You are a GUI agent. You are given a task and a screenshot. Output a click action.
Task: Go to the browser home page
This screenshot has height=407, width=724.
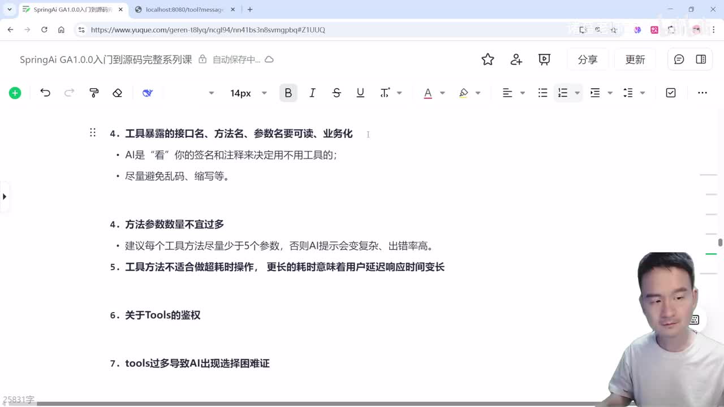point(61,29)
